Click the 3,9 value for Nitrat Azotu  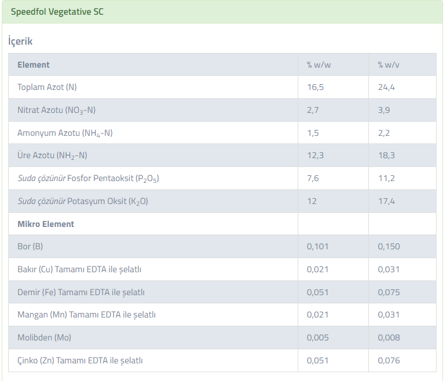pyautogui.click(x=384, y=110)
